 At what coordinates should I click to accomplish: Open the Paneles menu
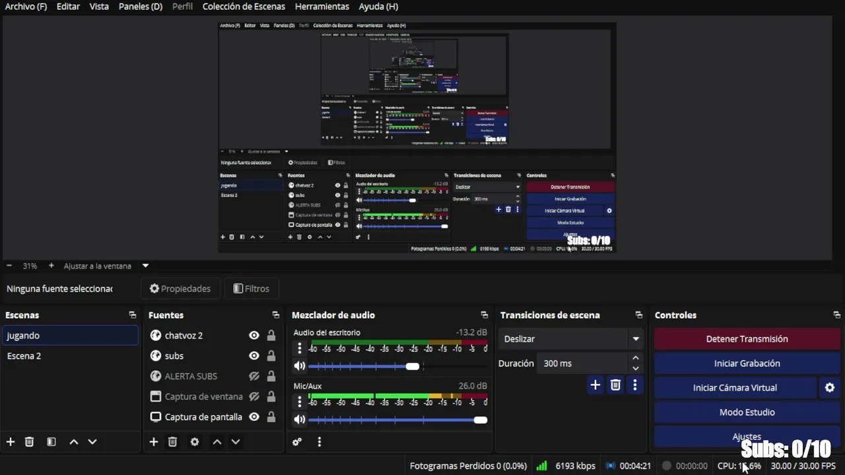tap(141, 7)
